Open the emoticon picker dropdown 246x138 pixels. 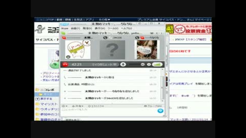tap(65, 106)
